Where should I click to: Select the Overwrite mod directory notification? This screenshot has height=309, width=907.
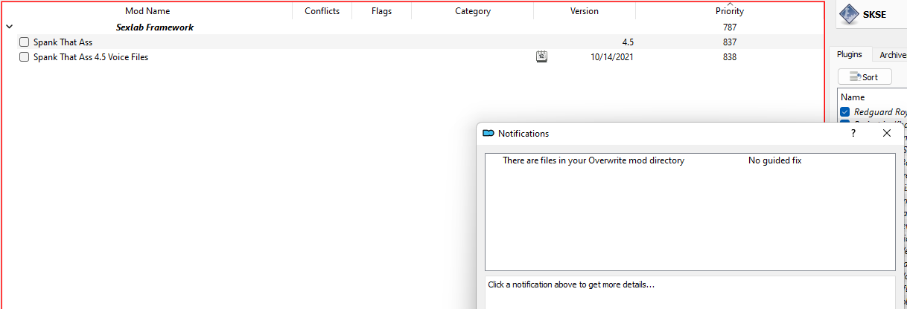coord(593,160)
